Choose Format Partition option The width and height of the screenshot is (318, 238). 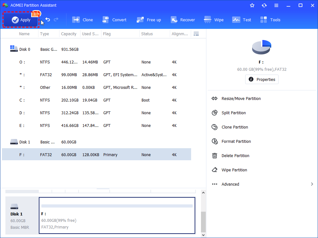[236, 142]
